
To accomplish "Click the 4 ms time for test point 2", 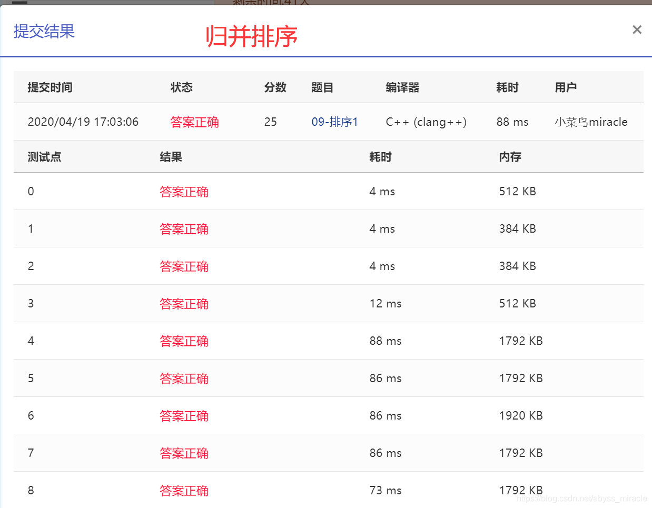I will 382,266.
